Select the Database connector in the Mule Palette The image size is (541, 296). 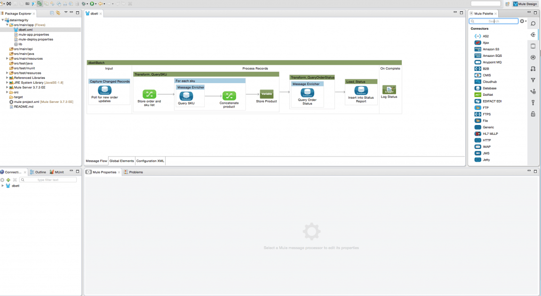[490, 88]
